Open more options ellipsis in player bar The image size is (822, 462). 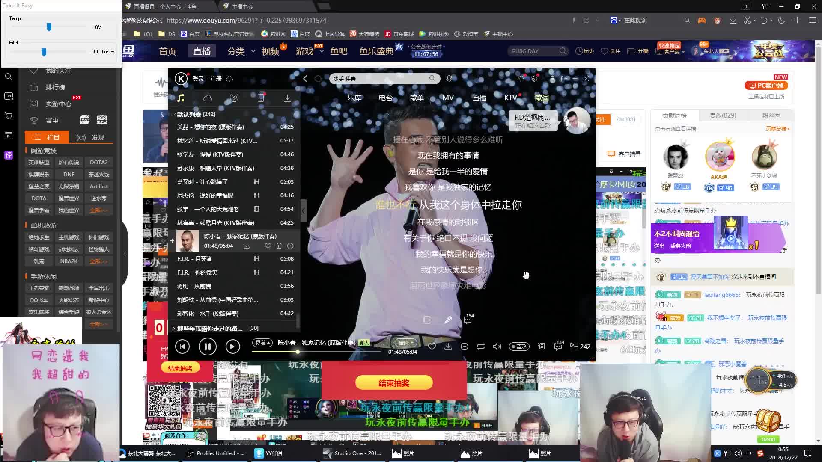pyautogui.click(x=465, y=346)
